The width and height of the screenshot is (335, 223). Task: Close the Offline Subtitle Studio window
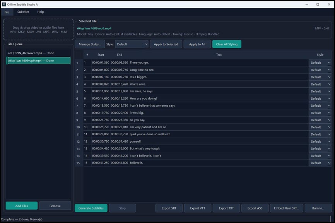[x=329, y=4]
